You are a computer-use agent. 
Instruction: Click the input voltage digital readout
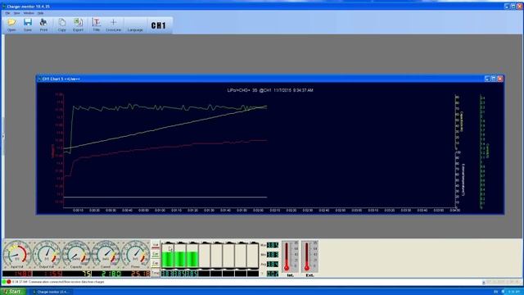click(17, 274)
